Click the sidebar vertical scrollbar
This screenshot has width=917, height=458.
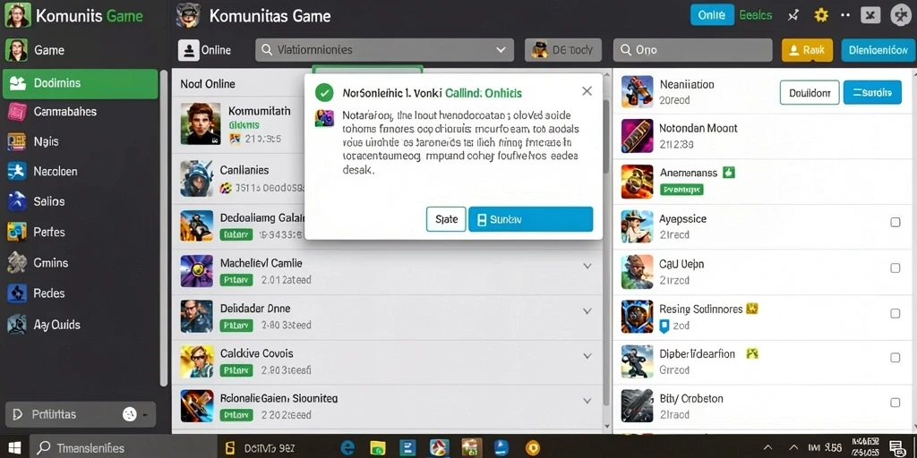click(164, 228)
